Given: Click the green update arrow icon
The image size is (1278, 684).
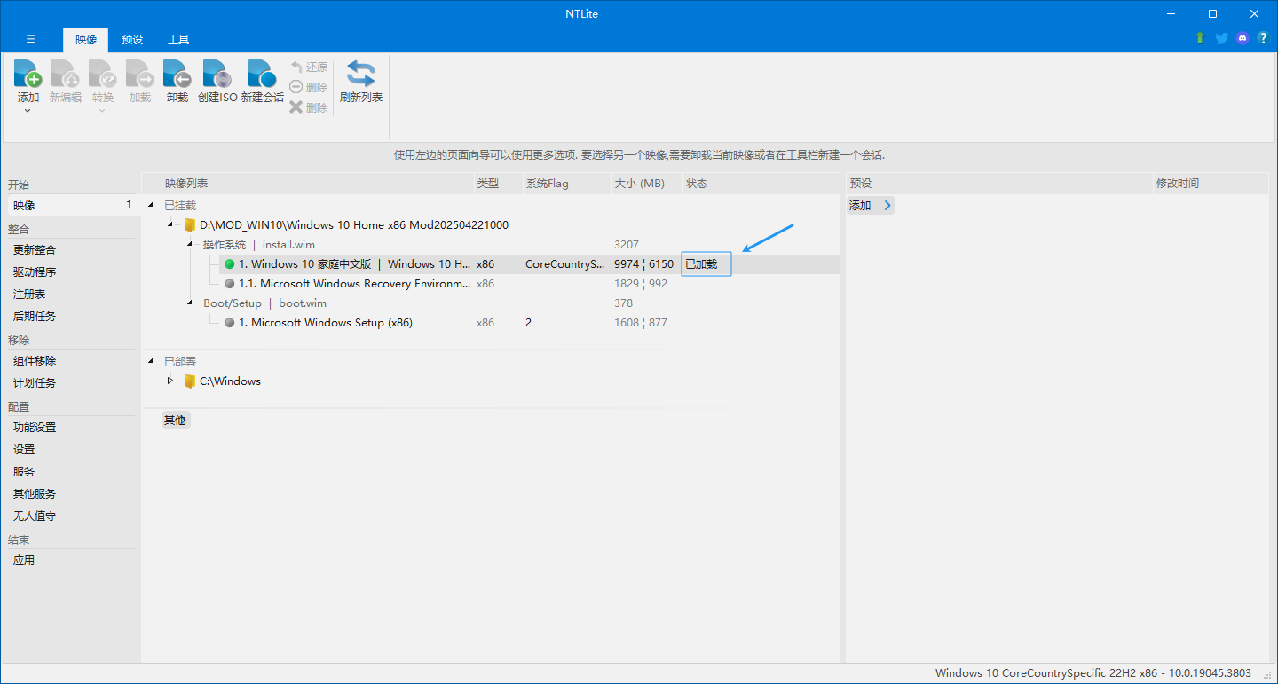Looking at the screenshot, I should 1200,38.
